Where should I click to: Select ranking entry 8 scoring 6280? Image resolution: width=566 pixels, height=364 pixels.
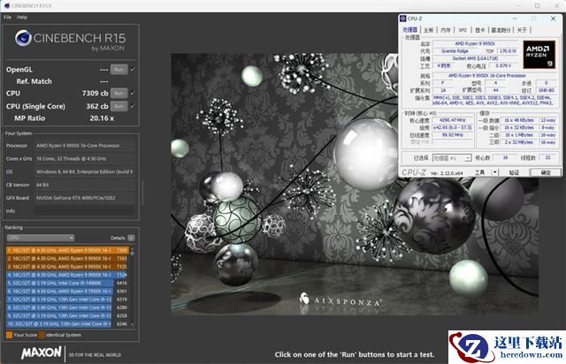(x=67, y=307)
